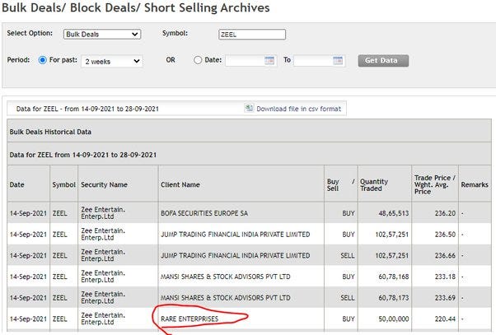Click the 'Bulk Deals Historical Data' heading
496x335 pixels.
click(x=50, y=132)
